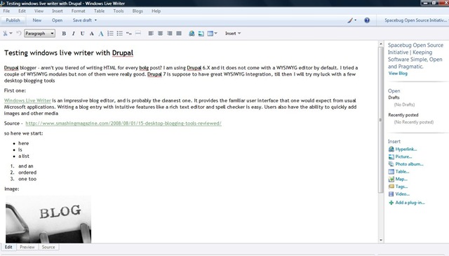This screenshot has width=449, height=256.
Task: Click the toolbar Insert Hyperlink globe icon
Action: (x=192, y=34)
